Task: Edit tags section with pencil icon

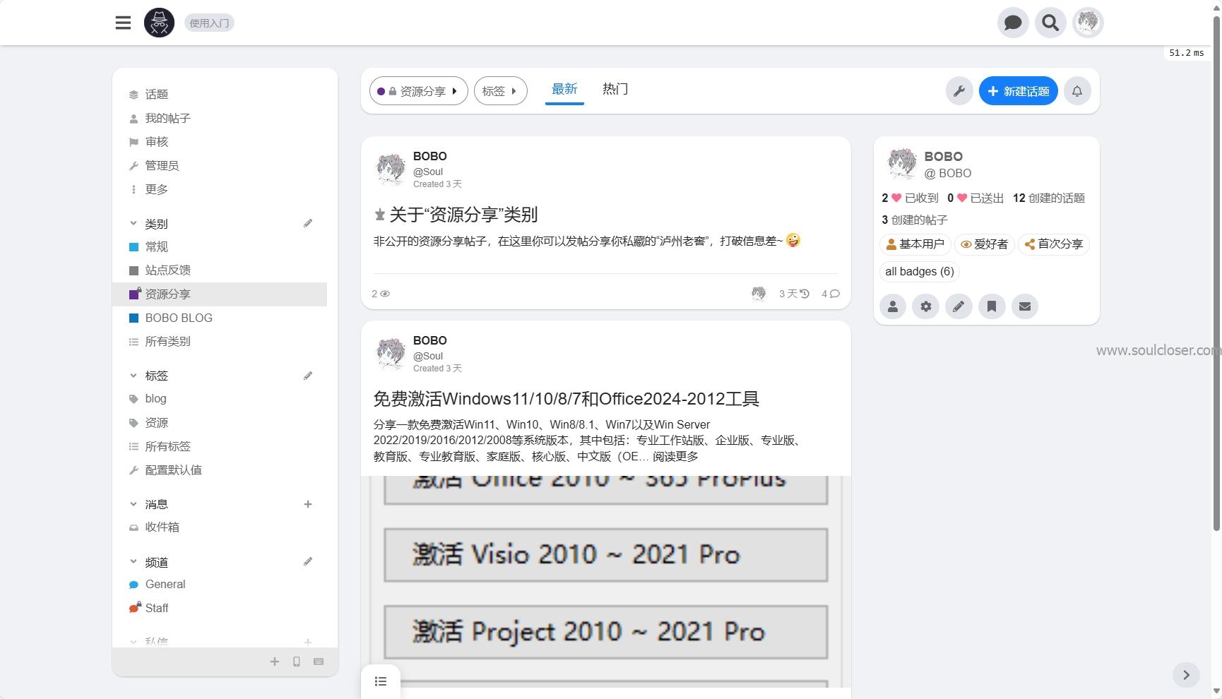Action: 308,376
